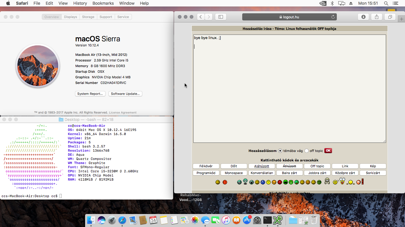Open the Bluetooth menu bar icon
This screenshot has width=405, height=227.
[332, 3]
